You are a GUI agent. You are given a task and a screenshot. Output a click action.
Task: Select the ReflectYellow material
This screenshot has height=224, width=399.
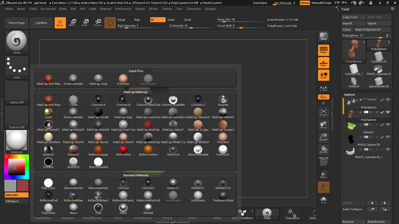[148, 151]
